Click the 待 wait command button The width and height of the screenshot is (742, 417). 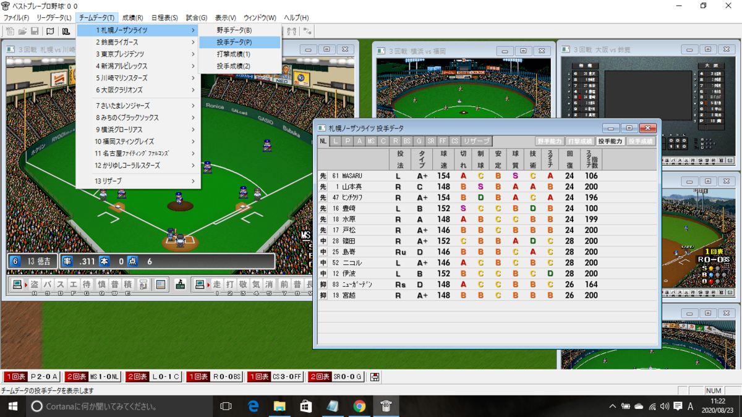click(87, 284)
